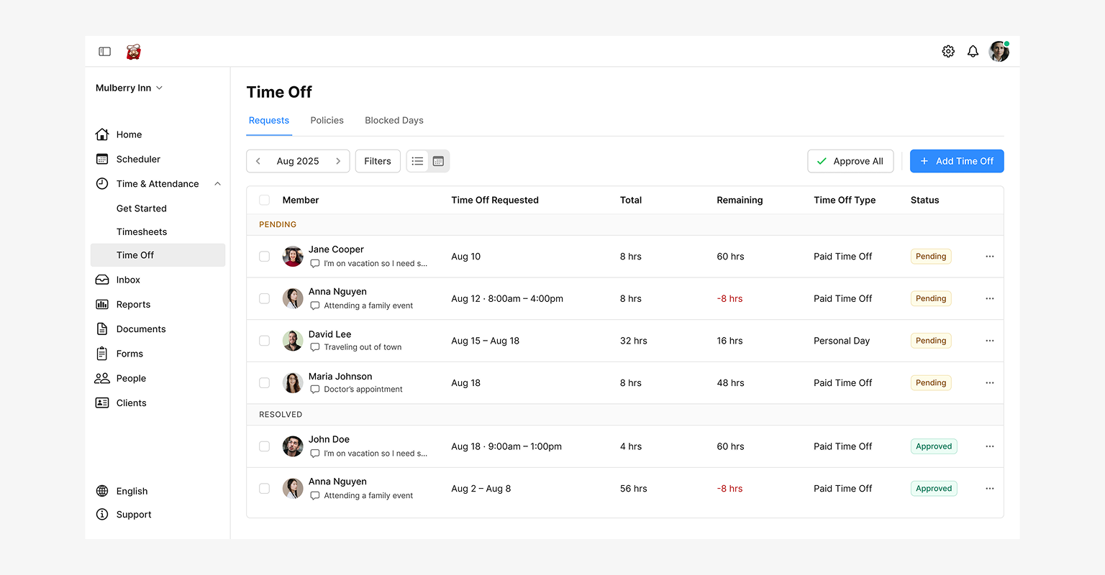Check the John Doe request checkbox
This screenshot has height=575, width=1105.
pos(265,446)
